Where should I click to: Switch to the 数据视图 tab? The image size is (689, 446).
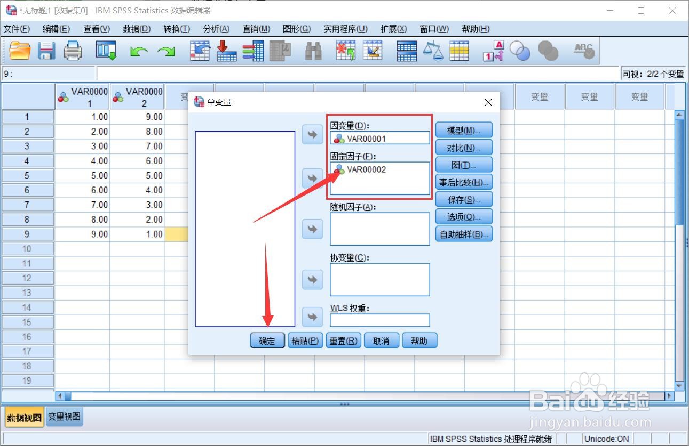pos(24,417)
